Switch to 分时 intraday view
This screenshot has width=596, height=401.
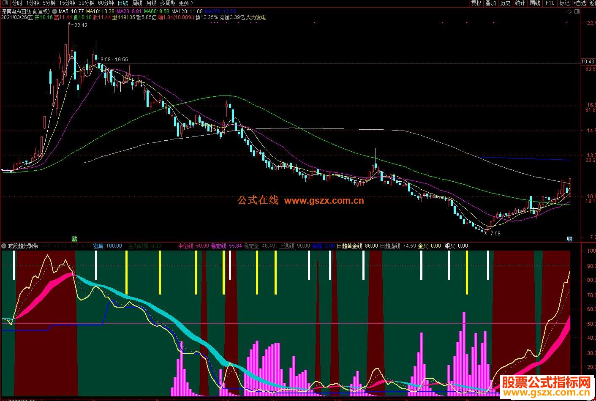pos(17,3)
